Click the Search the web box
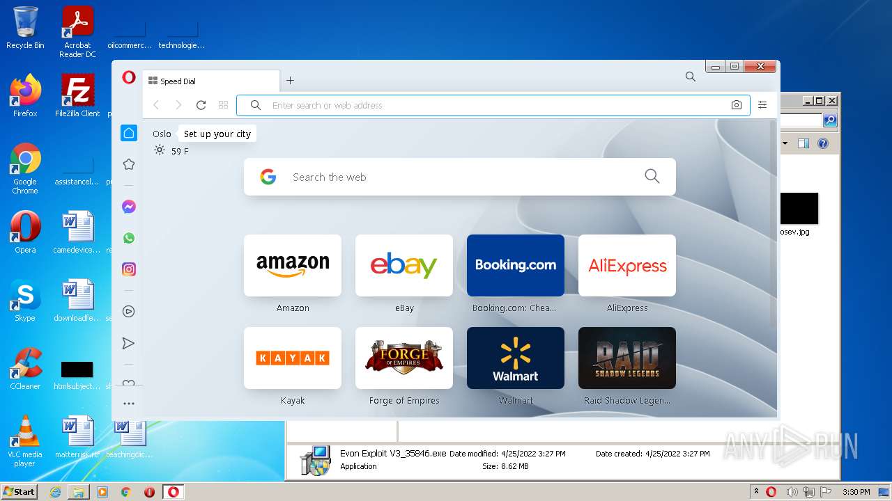The height and width of the screenshot is (501, 892). pos(460,177)
